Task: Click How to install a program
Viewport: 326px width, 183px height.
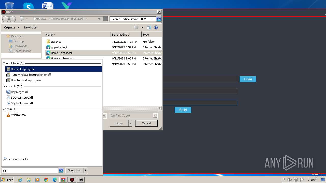Action: pyautogui.click(x=53, y=80)
